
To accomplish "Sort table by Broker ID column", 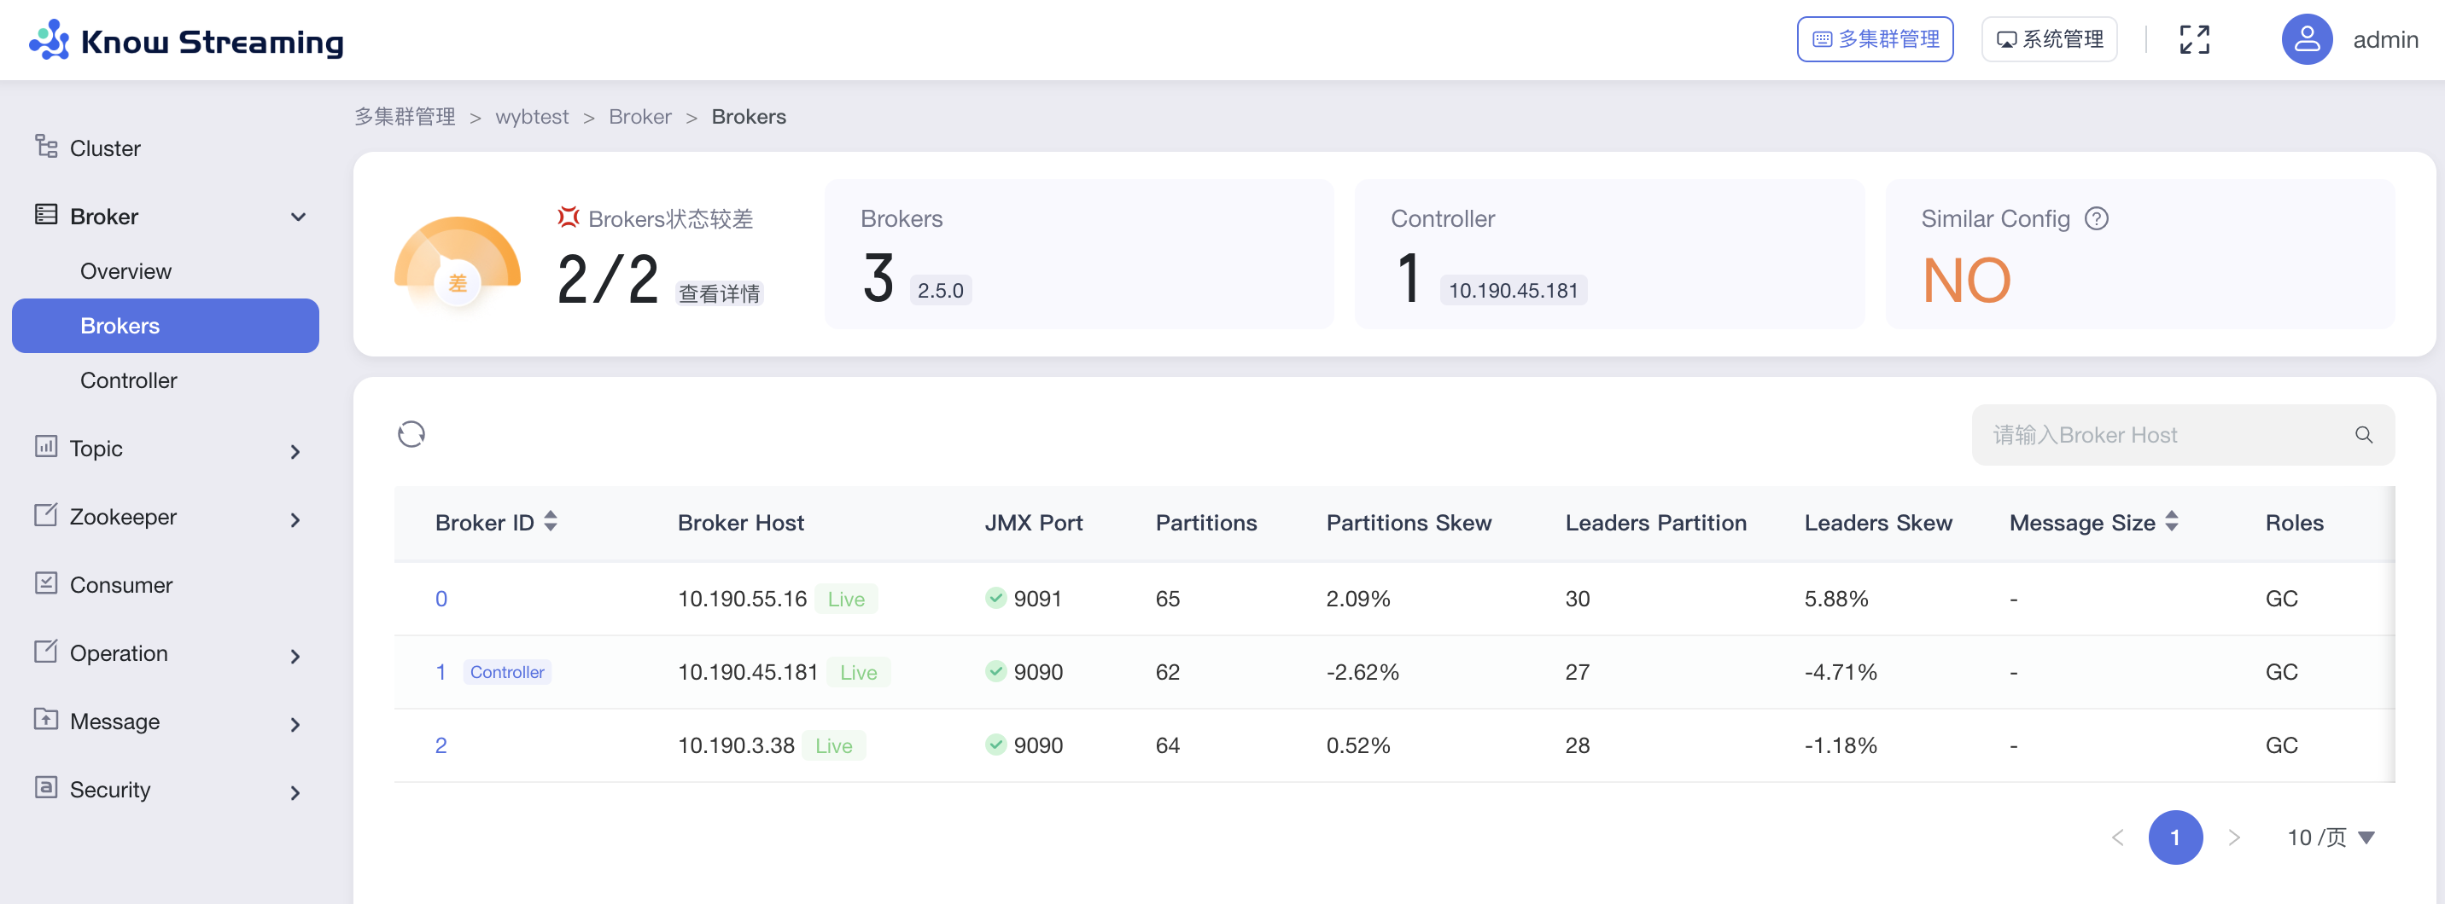I will [551, 522].
